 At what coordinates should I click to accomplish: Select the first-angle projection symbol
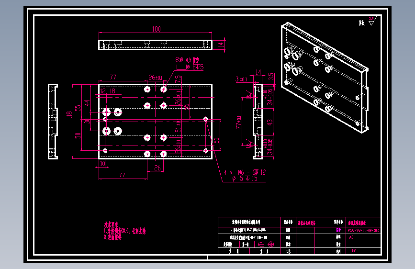tap(266, 245)
